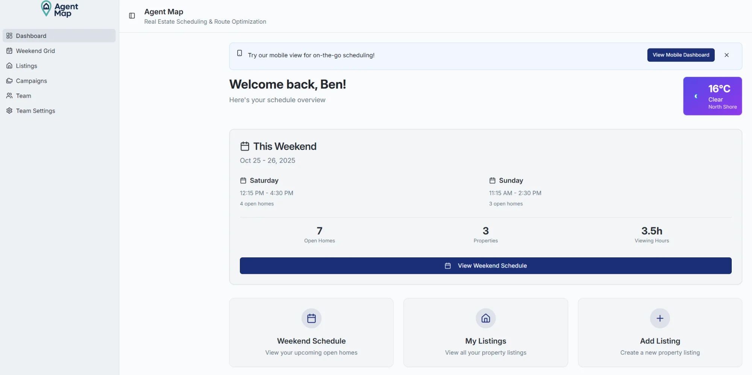Toggle the sidebar collapse icon
Screen dimensions: 752x375
pos(132,16)
